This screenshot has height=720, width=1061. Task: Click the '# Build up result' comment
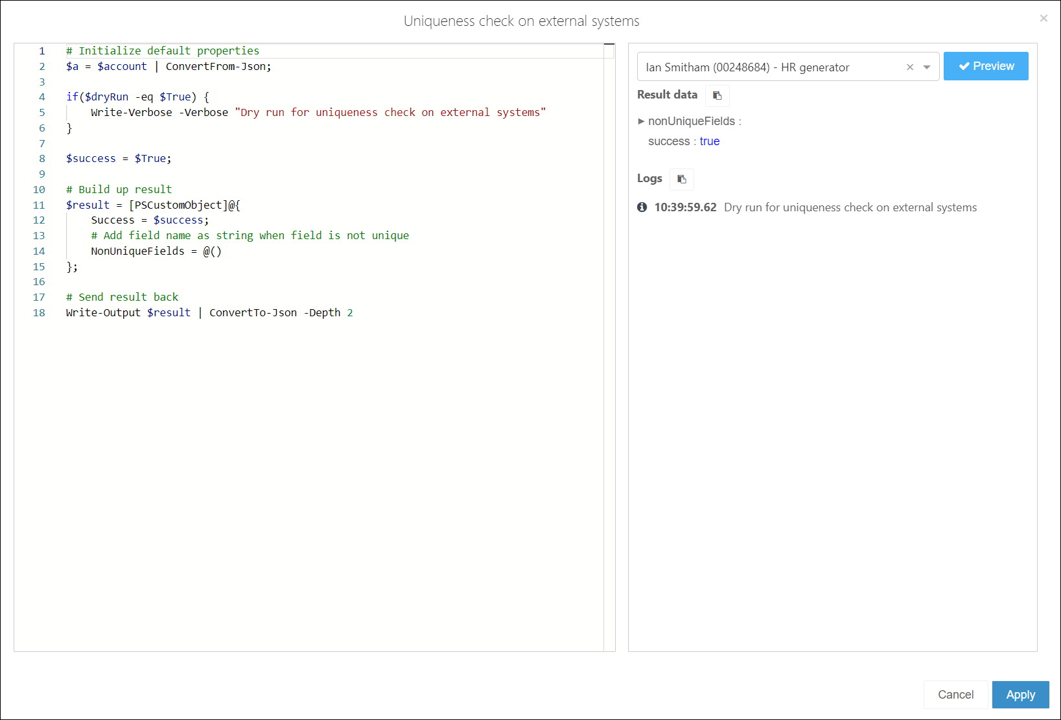coord(119,189)
